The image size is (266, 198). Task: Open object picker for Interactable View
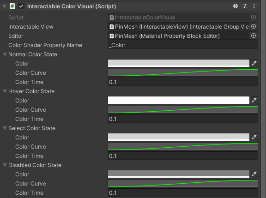tap(253, 26)
